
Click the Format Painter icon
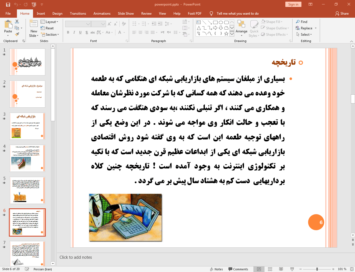(x=16, y=34)
